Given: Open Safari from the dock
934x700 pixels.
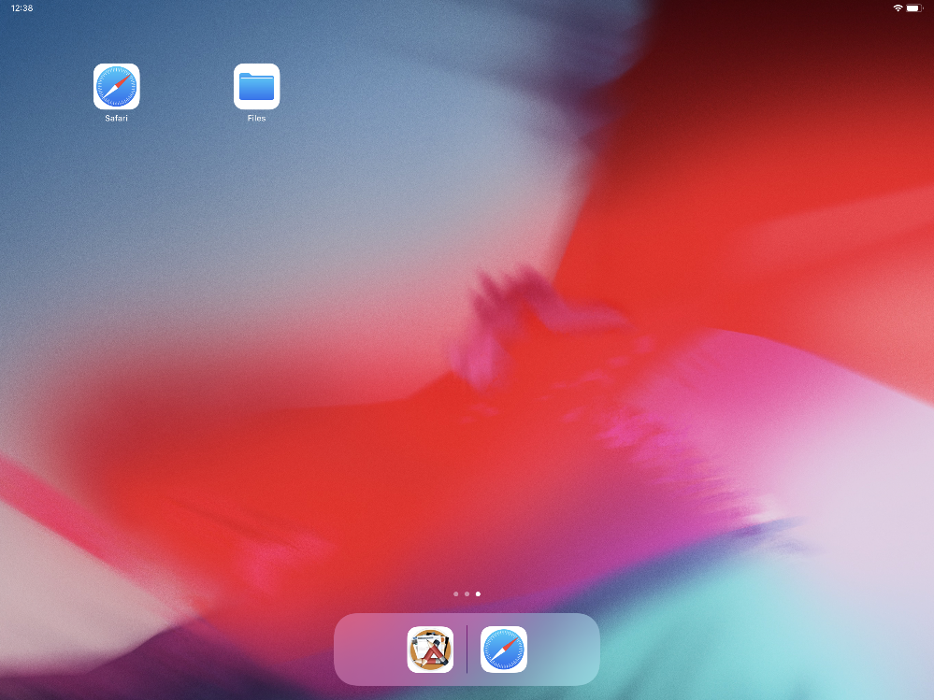Looking at the screenshot, I should [x=504, y=650].
